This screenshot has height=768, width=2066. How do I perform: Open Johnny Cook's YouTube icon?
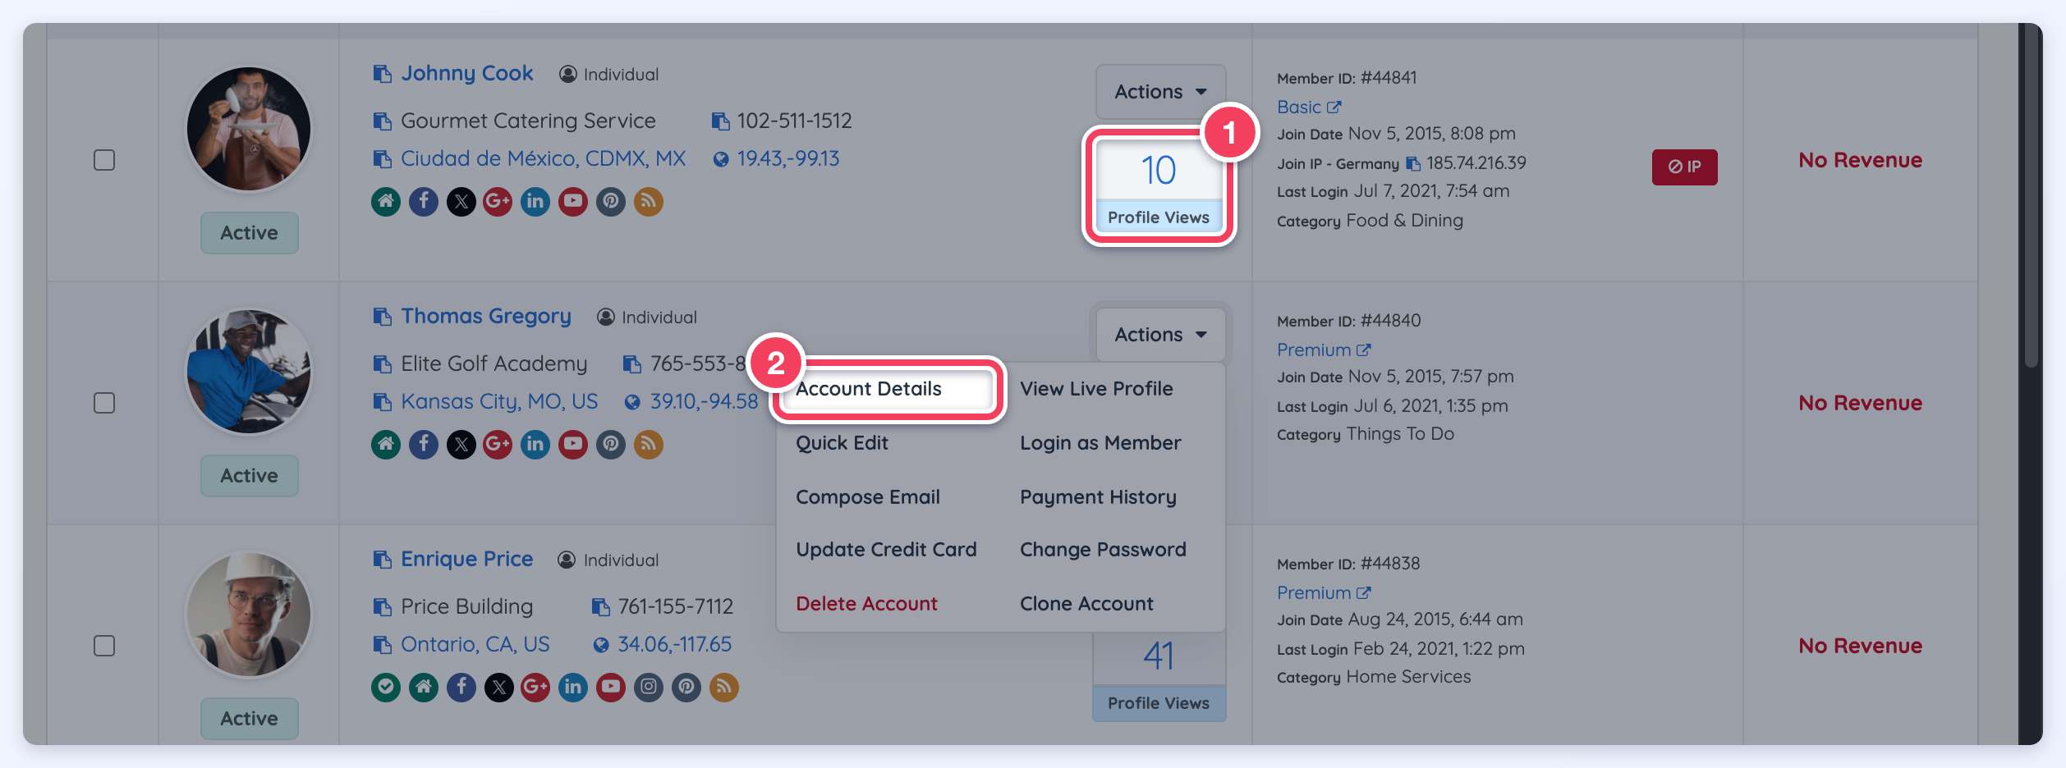pos(573,201)
